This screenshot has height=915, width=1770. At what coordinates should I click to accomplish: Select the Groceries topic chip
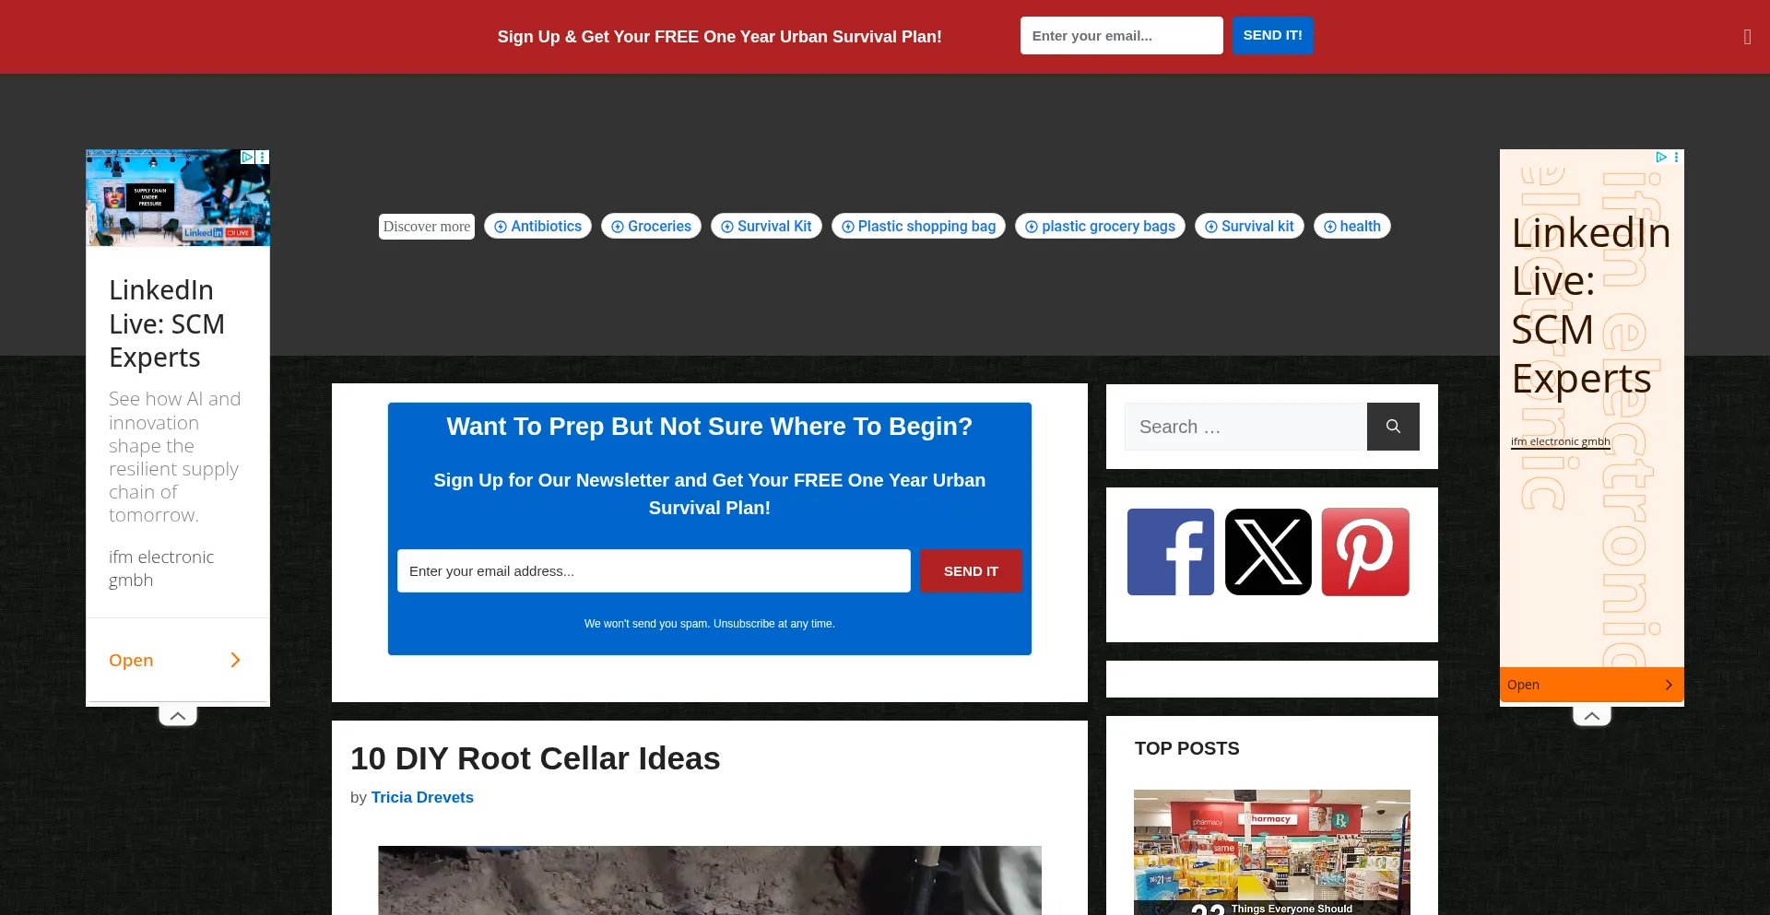pyautogui.click(x=651, y=227)
